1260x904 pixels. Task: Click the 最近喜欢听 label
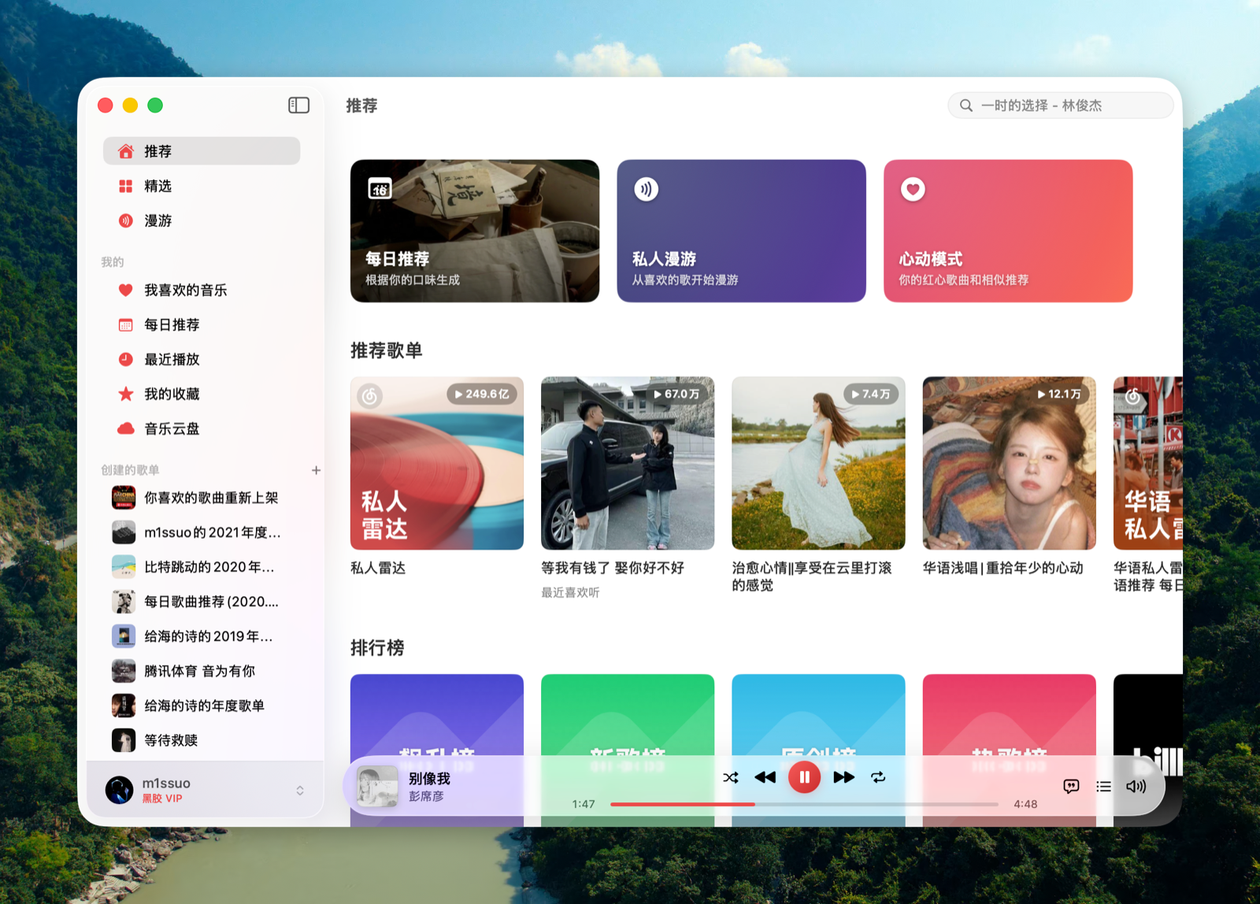pyautogui.click(x=570, y=592)
